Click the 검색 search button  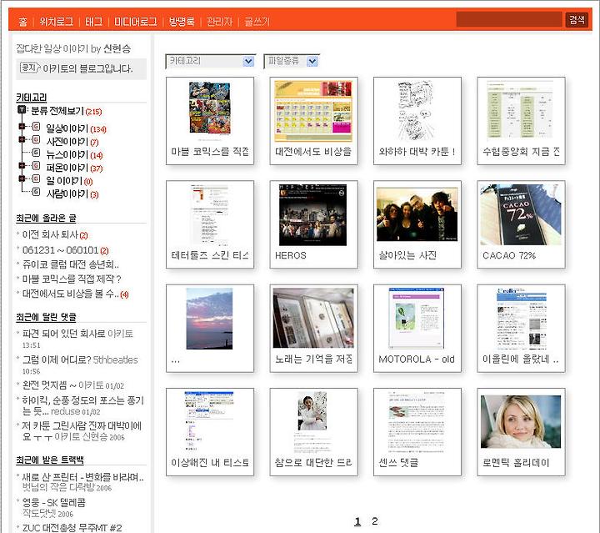577,19
